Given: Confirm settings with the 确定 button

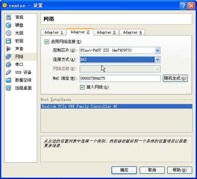Looking at the screenshot, I should coord(124,170).
